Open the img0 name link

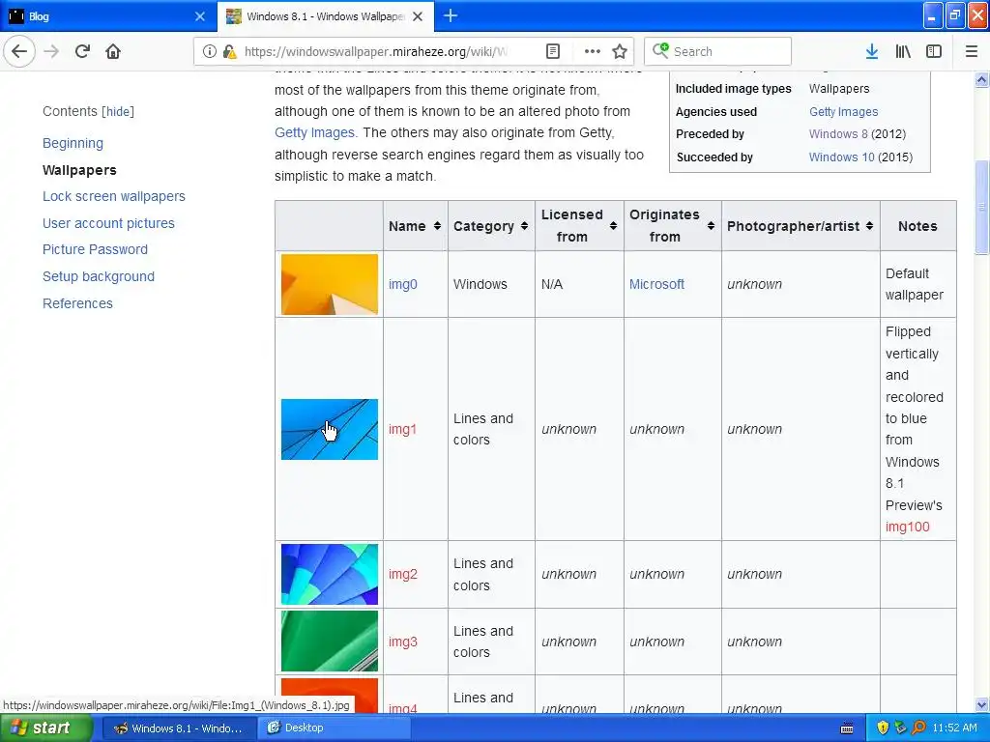point(403,285)
